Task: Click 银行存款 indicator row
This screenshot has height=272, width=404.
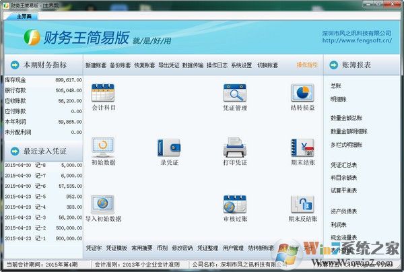Action: coord(44,90)
